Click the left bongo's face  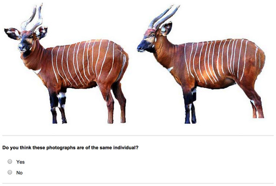pos(26,42)
